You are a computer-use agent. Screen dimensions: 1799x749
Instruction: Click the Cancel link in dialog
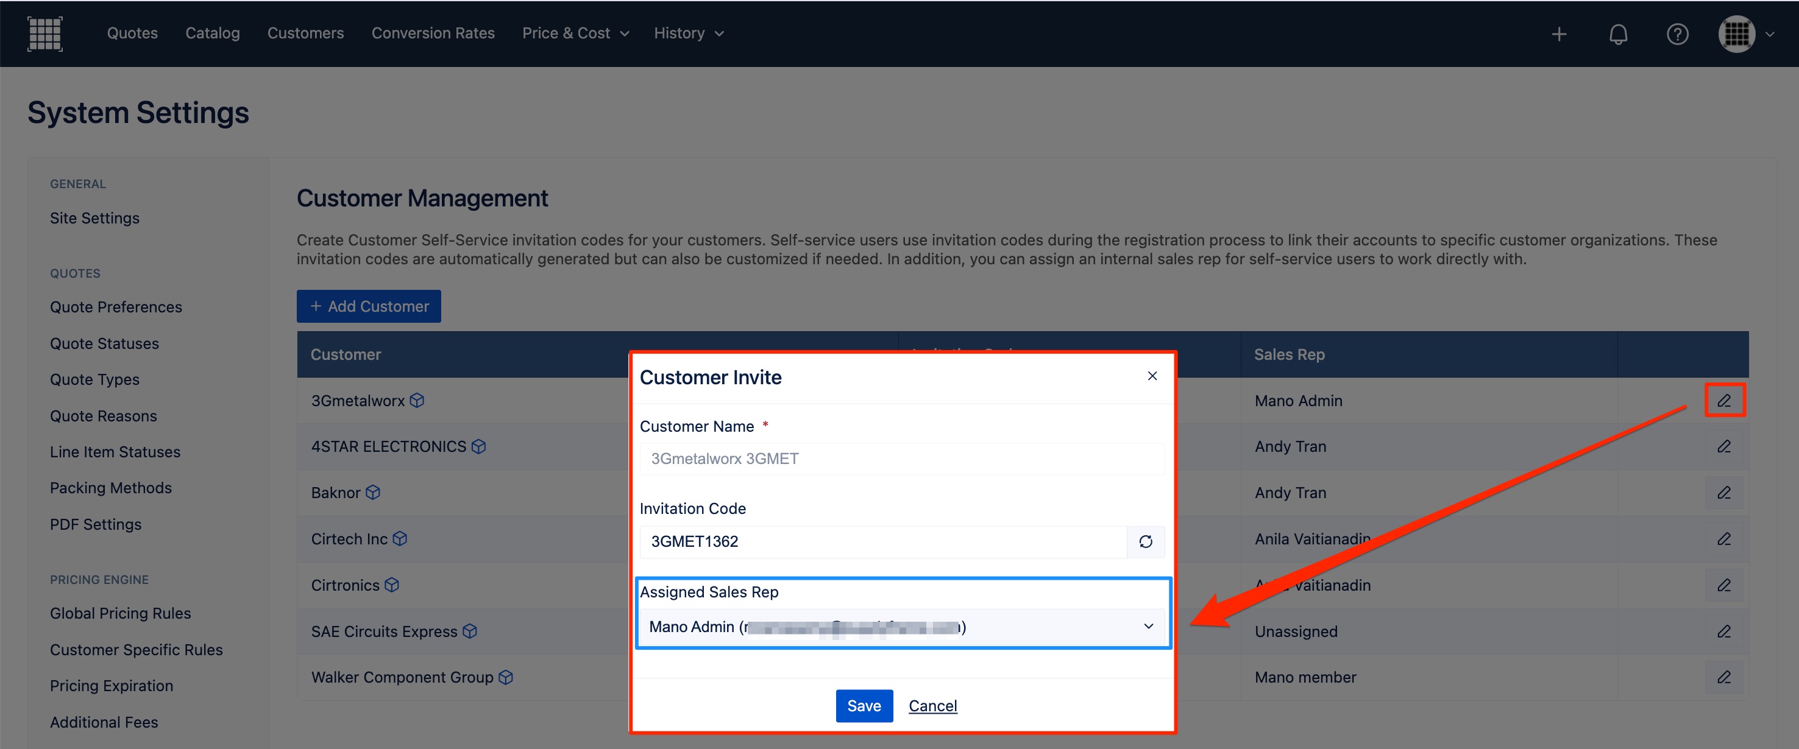click(932, 706)
